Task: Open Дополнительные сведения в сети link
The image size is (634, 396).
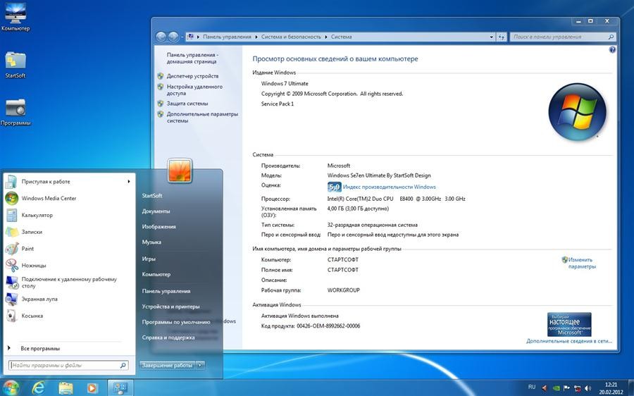Action: click(569, 341)
